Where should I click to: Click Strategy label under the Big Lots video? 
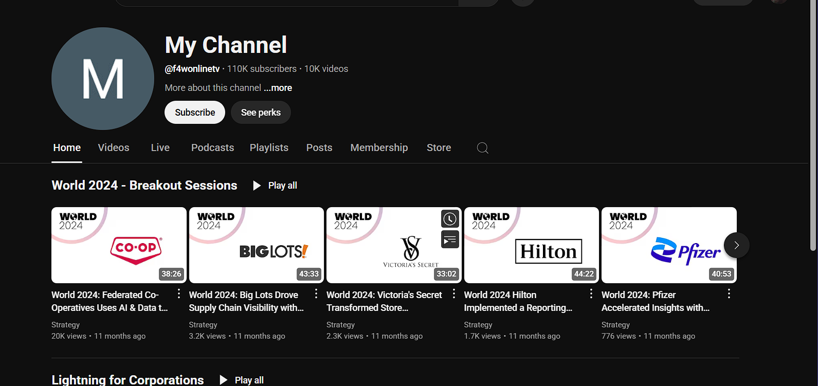[203, 325]
